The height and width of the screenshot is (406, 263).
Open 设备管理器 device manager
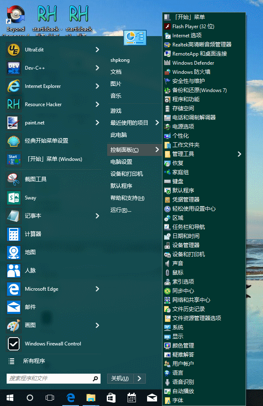(204, 245)
